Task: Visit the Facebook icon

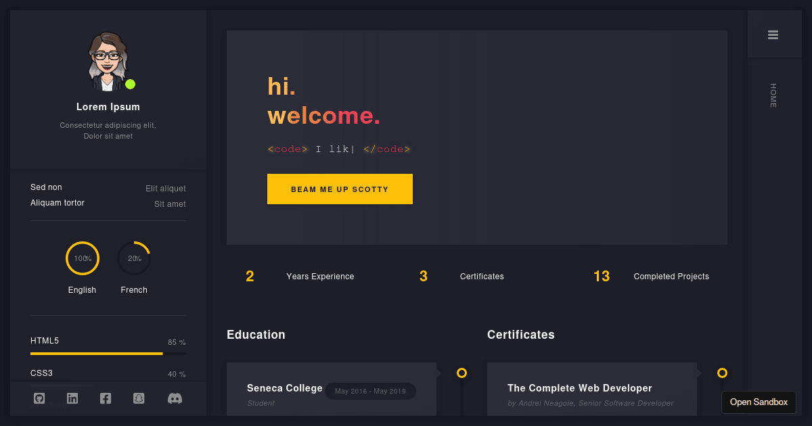Action: tap(106, 398)
